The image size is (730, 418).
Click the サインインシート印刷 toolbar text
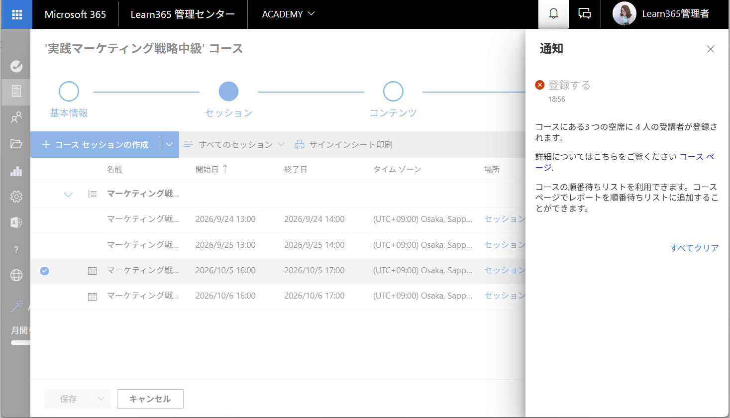351,145
